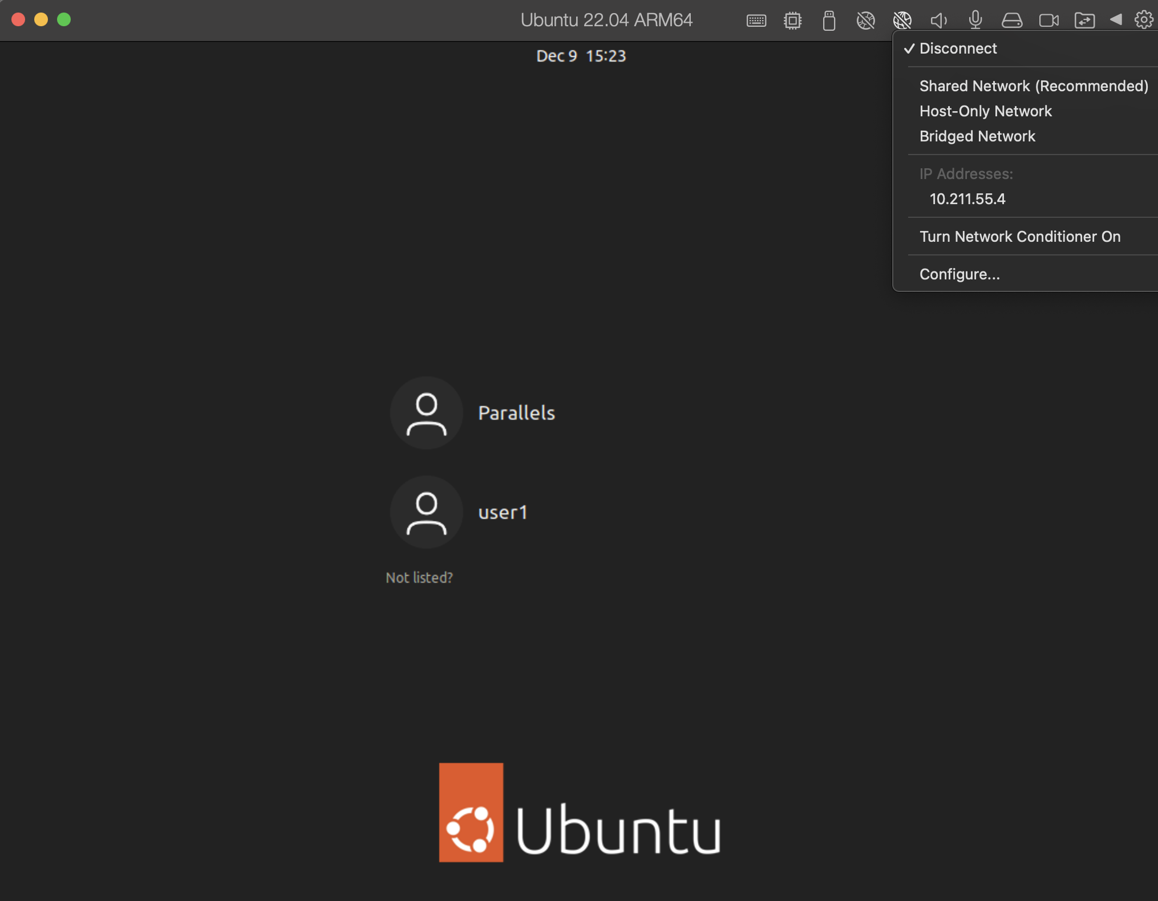
Task: Click Turn Network Conditioner On option
Action: coord(1020,236)
